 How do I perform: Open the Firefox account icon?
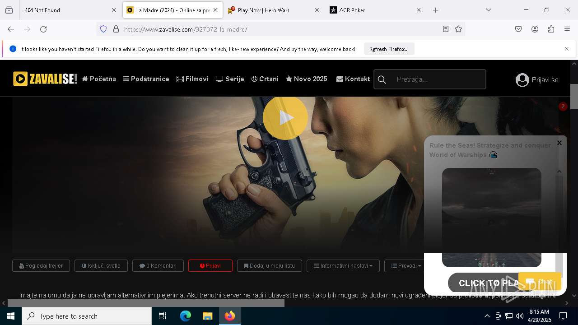coord(535,29)
